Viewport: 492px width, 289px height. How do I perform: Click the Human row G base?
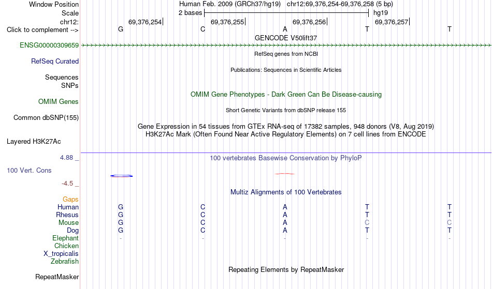pyautogui.click(x=121, y=207)
